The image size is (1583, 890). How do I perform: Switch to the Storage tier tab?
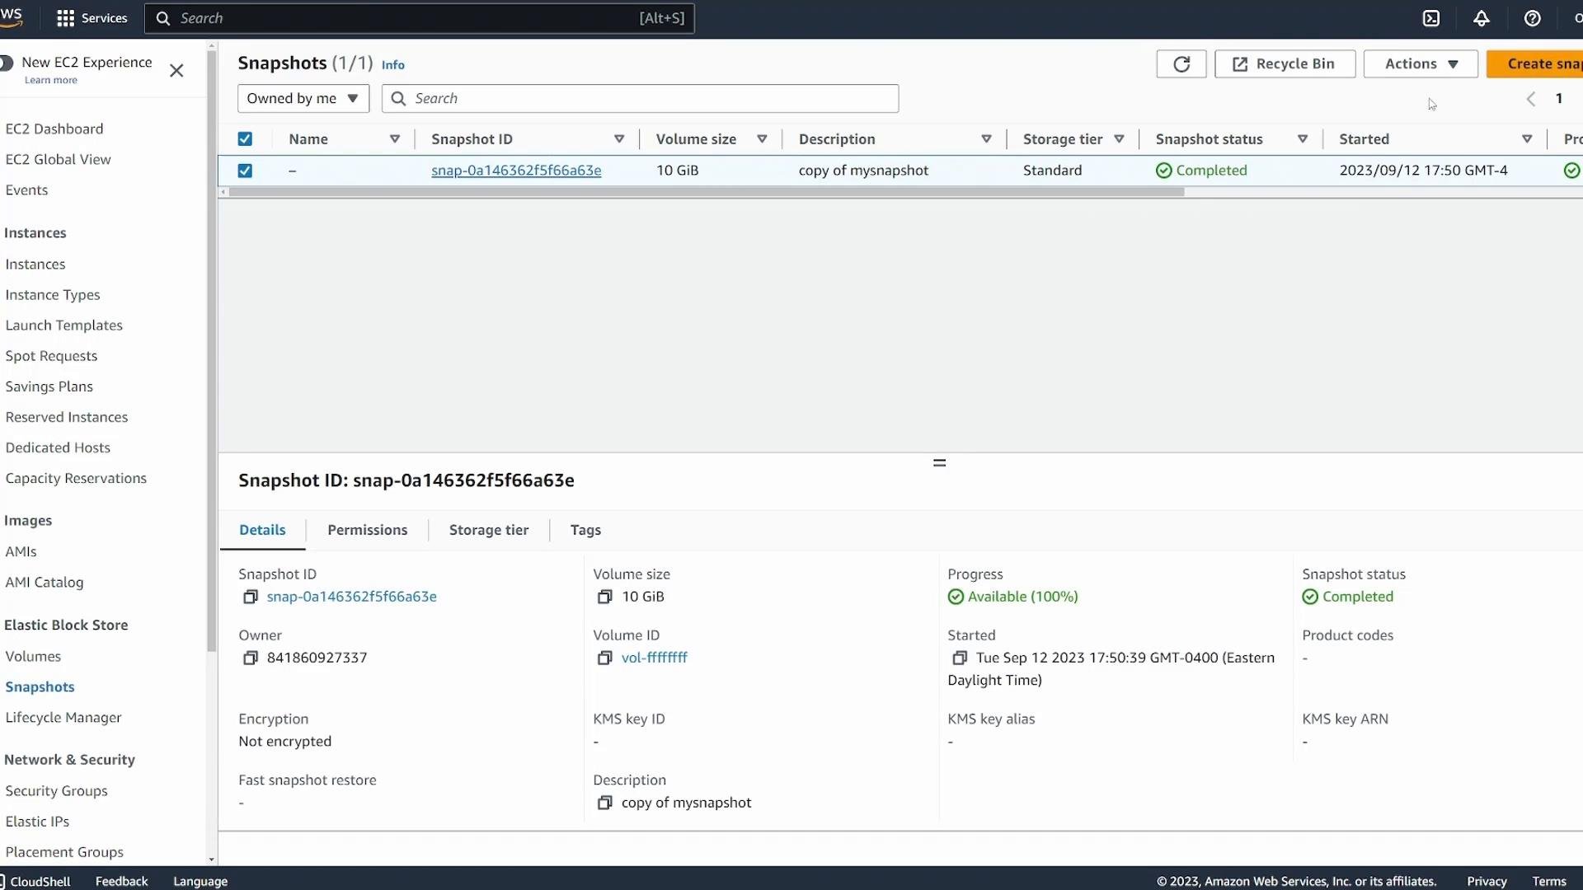click(489, 530)
